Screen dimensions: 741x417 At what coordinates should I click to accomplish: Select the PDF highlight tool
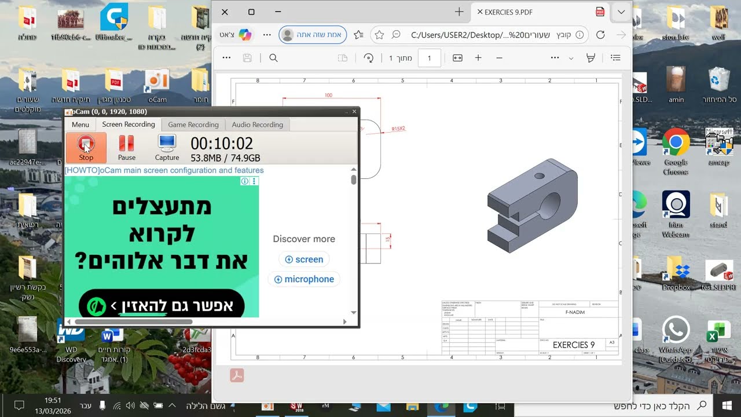click(591, 58)
